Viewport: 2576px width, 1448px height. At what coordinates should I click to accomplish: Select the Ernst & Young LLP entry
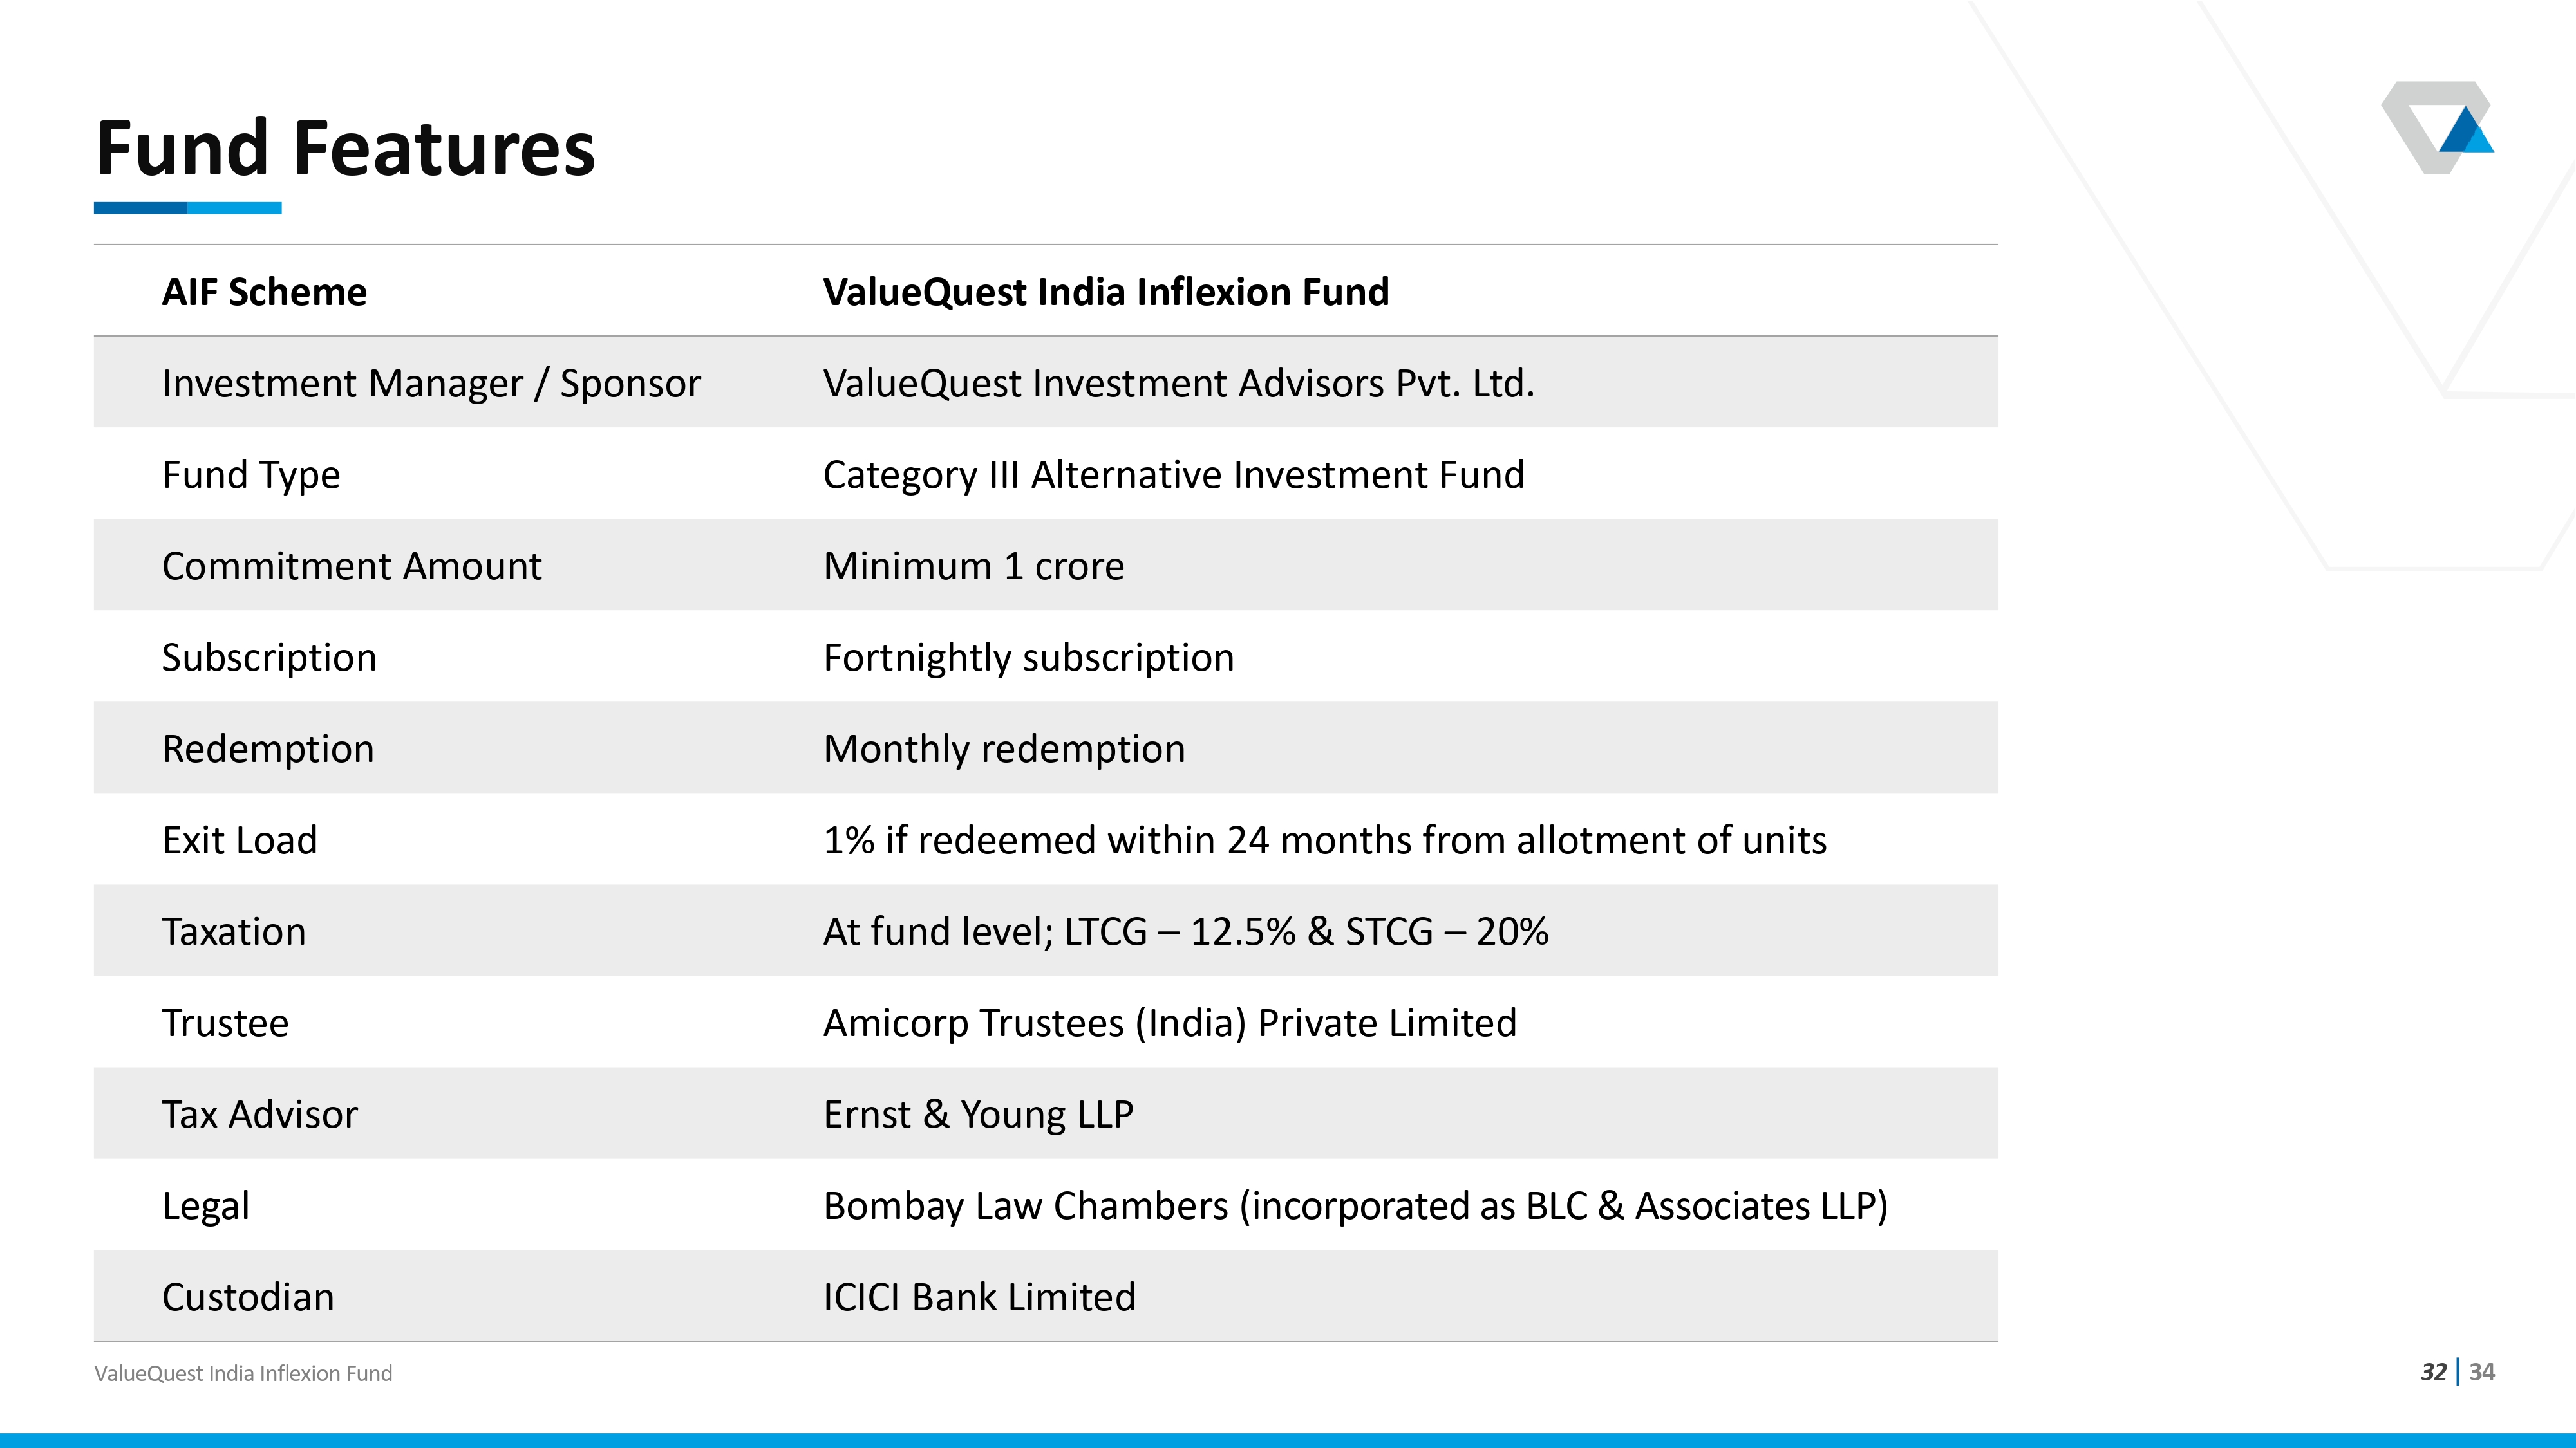tap(978, 1115)
